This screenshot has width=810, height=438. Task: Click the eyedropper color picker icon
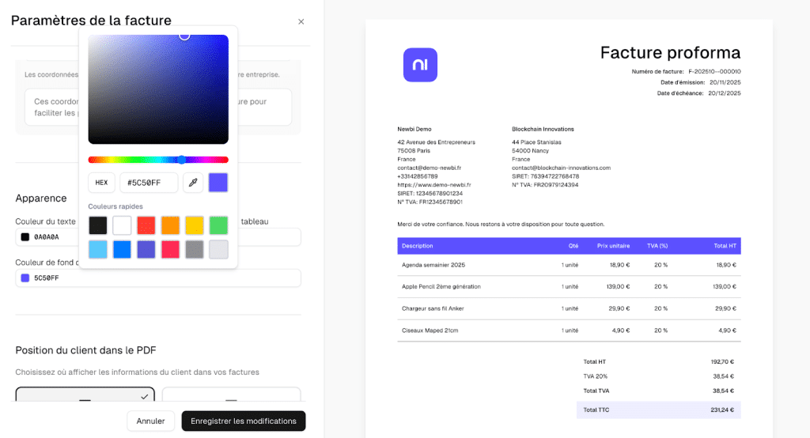[193, 183]
